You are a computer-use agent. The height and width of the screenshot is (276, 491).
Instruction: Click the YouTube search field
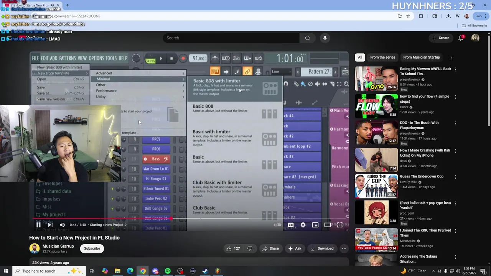(231, 38)
